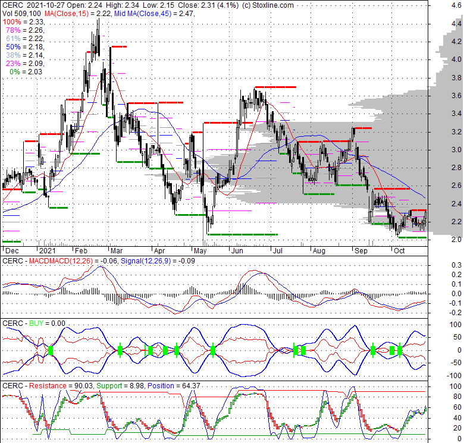Click the 'Aug' month label on time axis
464x443 pixels.
pos(319,251)
